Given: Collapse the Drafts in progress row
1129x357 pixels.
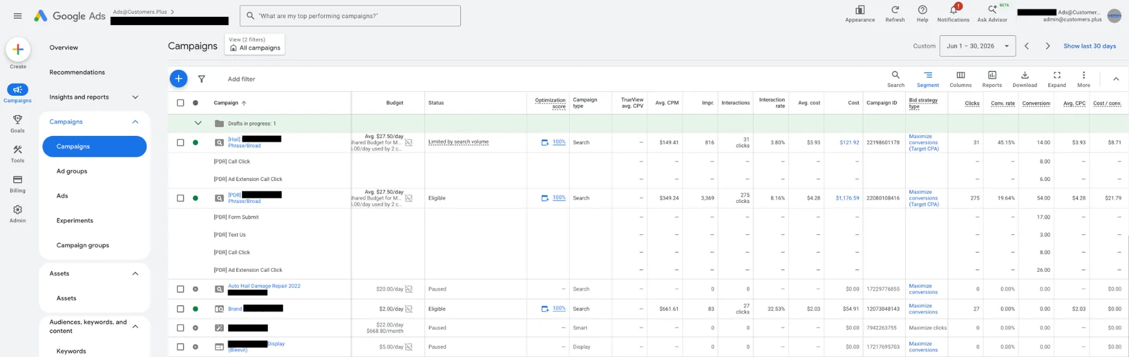Looking at the screenshot, I should pyautogui.click(x=198, y=123).
